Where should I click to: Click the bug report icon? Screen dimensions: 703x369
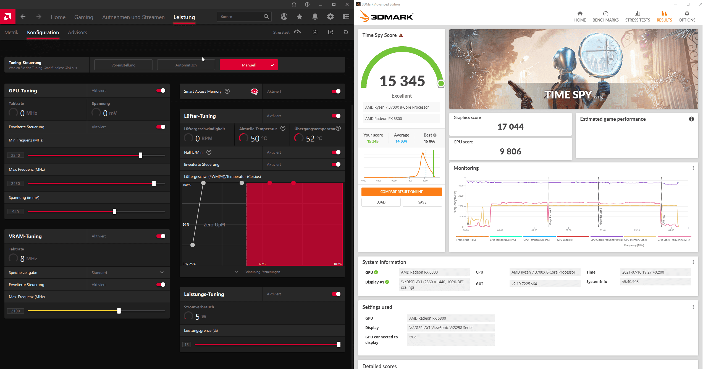pyautogui.click(x=294, y=4)
